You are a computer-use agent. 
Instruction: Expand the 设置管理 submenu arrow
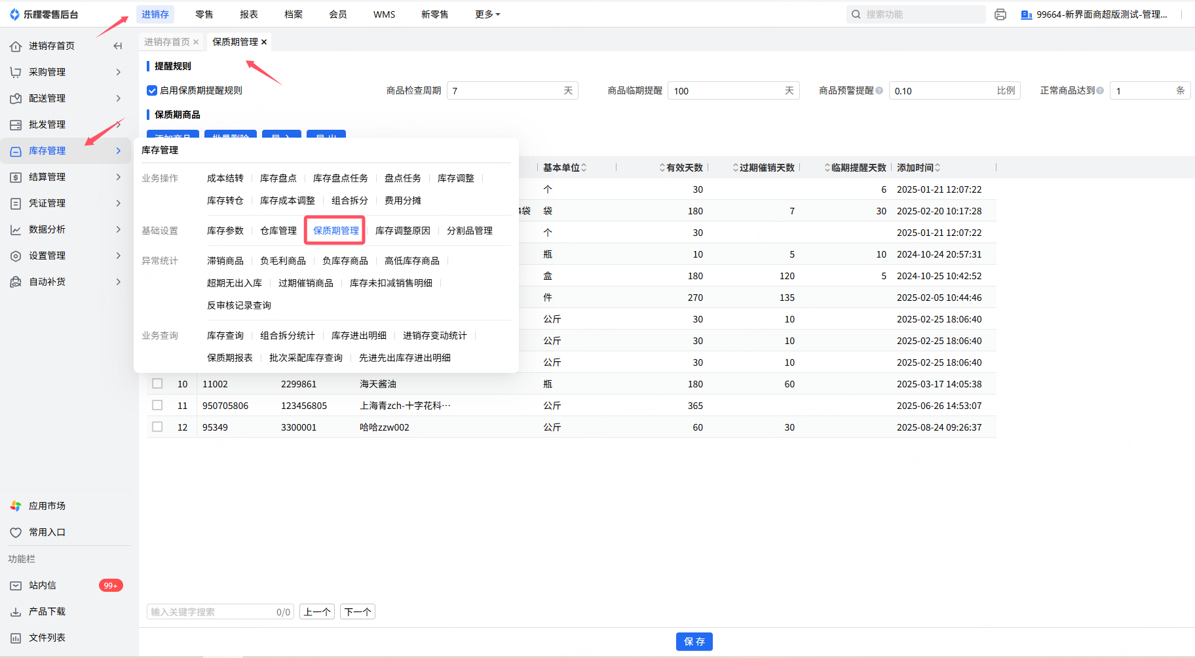[x=119, y=256]
